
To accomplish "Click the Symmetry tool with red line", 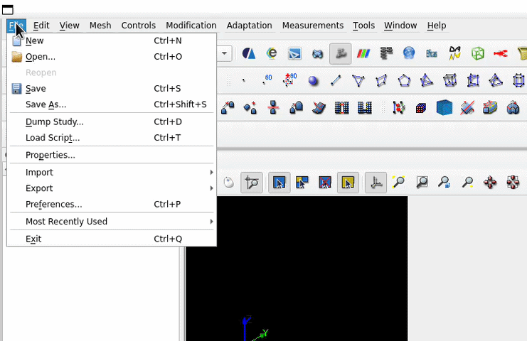I will [x=273, y=108].
